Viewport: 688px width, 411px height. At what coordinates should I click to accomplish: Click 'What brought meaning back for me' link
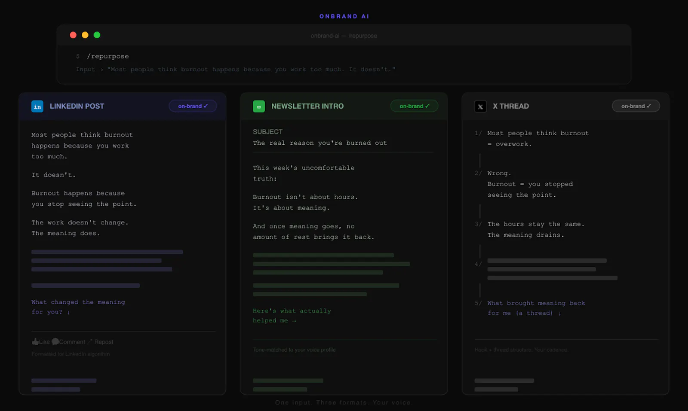click(536, 308)
